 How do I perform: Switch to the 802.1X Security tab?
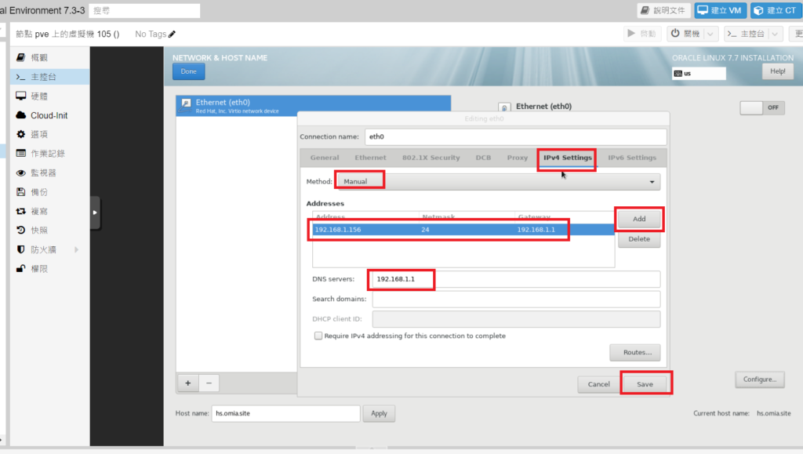point(431,158)
